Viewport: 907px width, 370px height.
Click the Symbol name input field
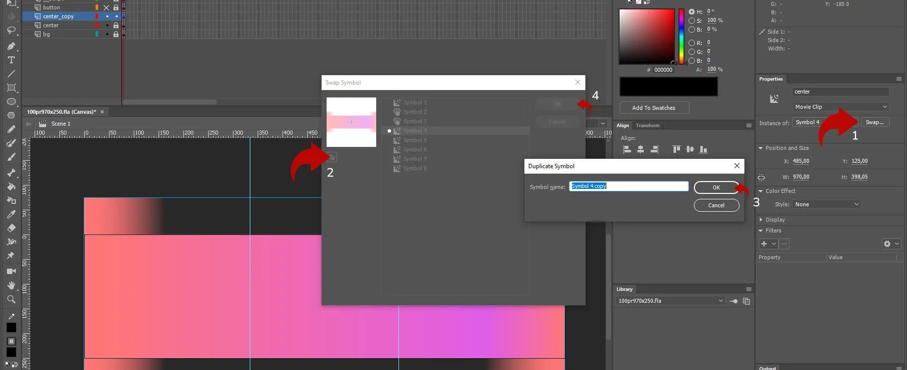629,186
